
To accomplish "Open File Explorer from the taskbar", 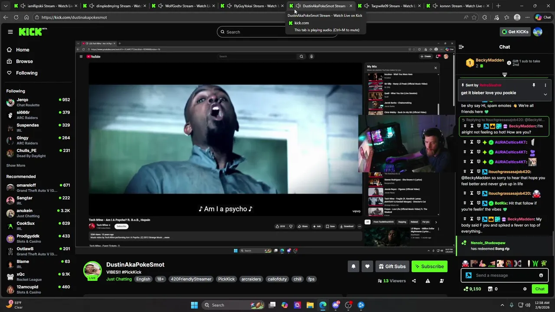I will point(310,305).
